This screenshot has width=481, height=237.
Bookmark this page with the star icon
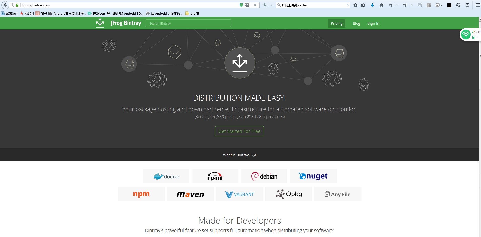click(x=355, y=5)
